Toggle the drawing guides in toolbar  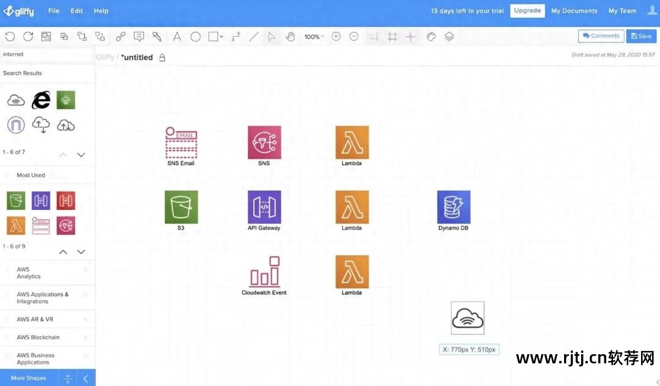tap(374, 37)
